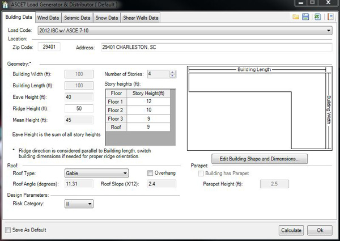
Task: Click the Ridge Height input field
Action: pyautogui.click(x=79, y=108)
